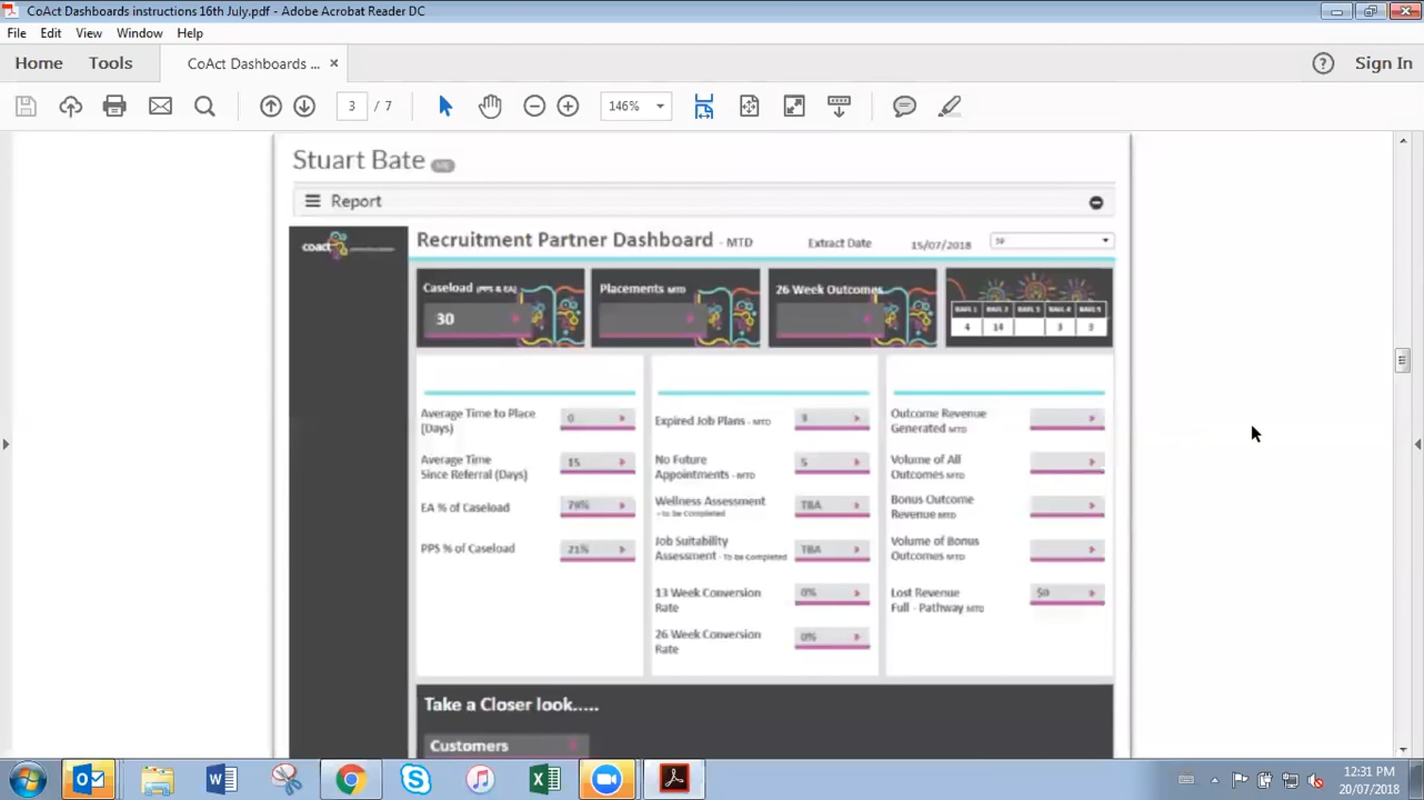This screenshot has width=1424, height=800.
Task: Expand the right tools pane arrow
Action: pyautogui.click(x=1417, y=444)
